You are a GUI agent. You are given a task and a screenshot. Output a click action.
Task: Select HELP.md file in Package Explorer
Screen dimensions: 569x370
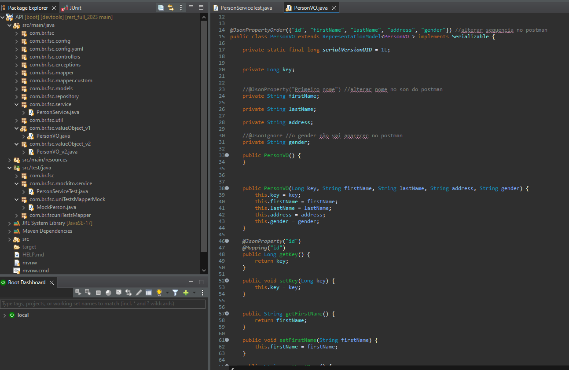coord(33,255)
